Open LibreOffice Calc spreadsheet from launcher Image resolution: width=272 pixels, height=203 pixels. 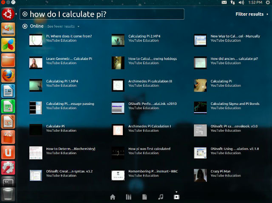point(8,106)
